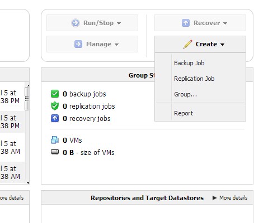Image resolution: width=254 pixels, height=223 pixels.
Task: Click the scroll down arrow in left list
Action: coord(28,183)
